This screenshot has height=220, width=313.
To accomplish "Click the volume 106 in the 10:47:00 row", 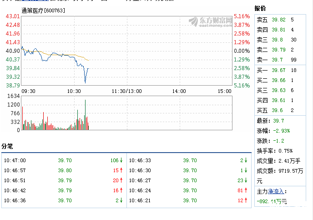I will pos(115,160).
